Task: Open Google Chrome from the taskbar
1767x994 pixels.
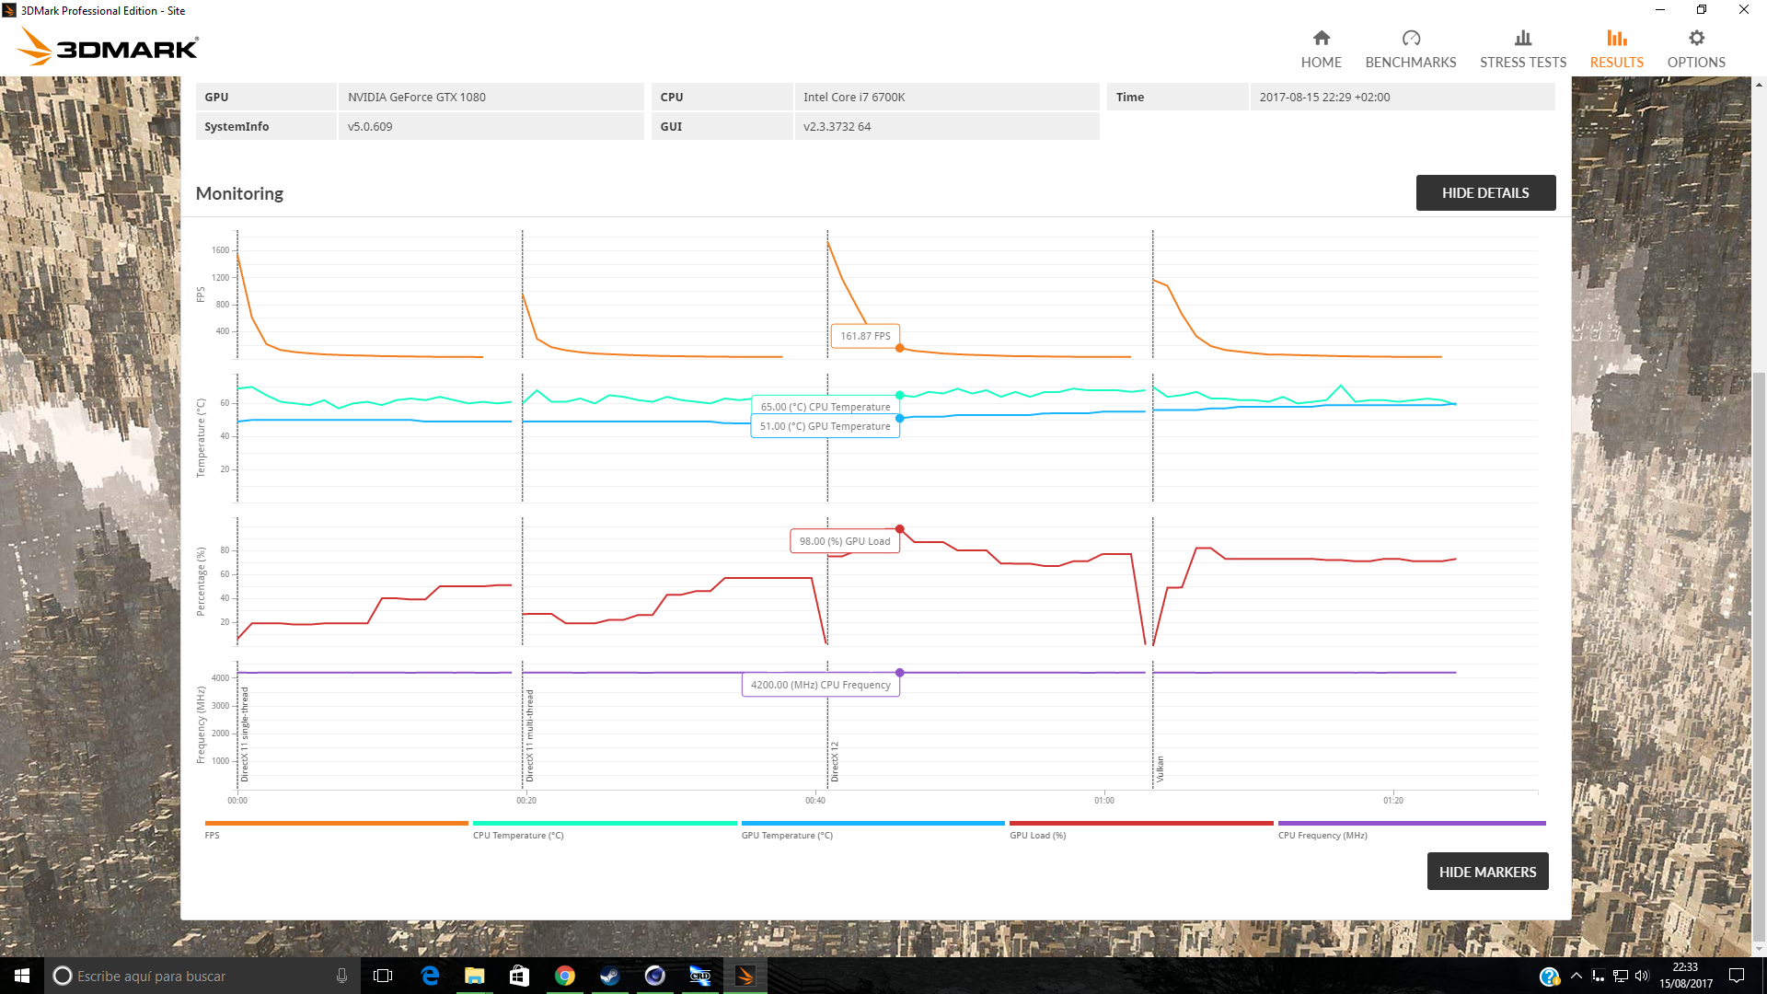Action: [564, 976]
